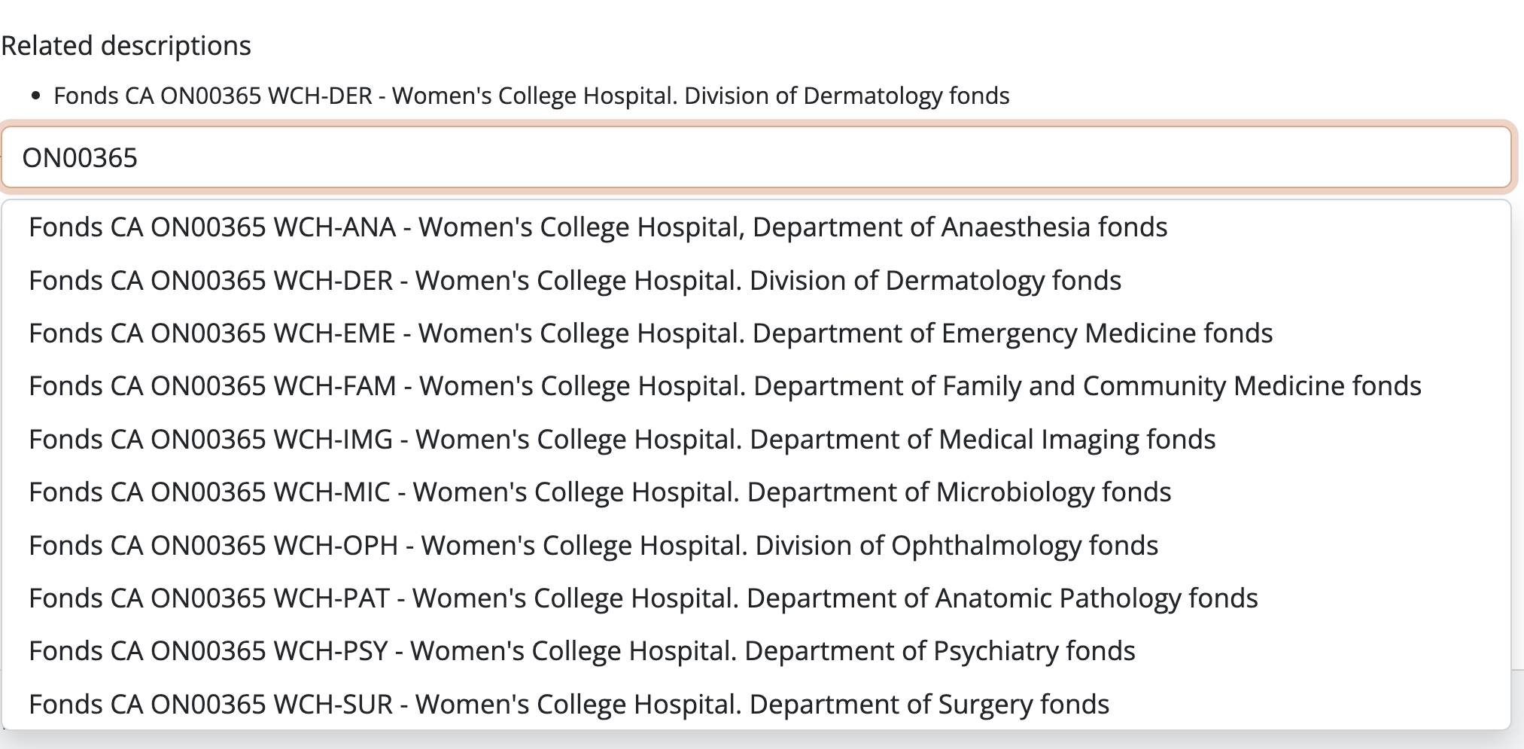1524x749 pixels.
Task: Click the Related descriptions heading label
Action: [126, 46]
